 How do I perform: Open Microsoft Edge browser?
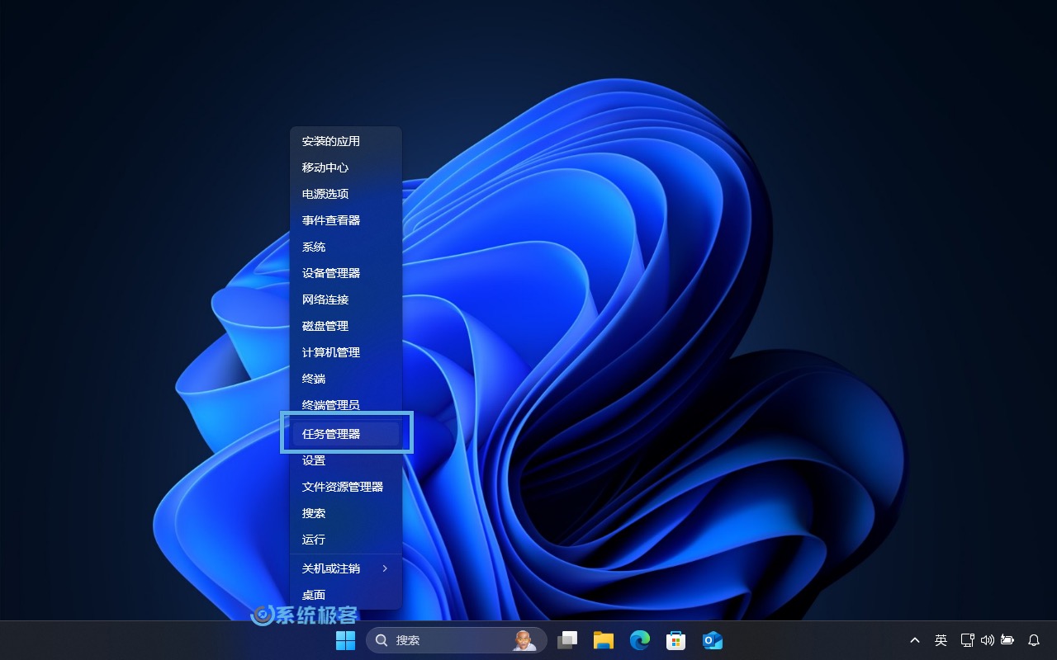(640, 640)
